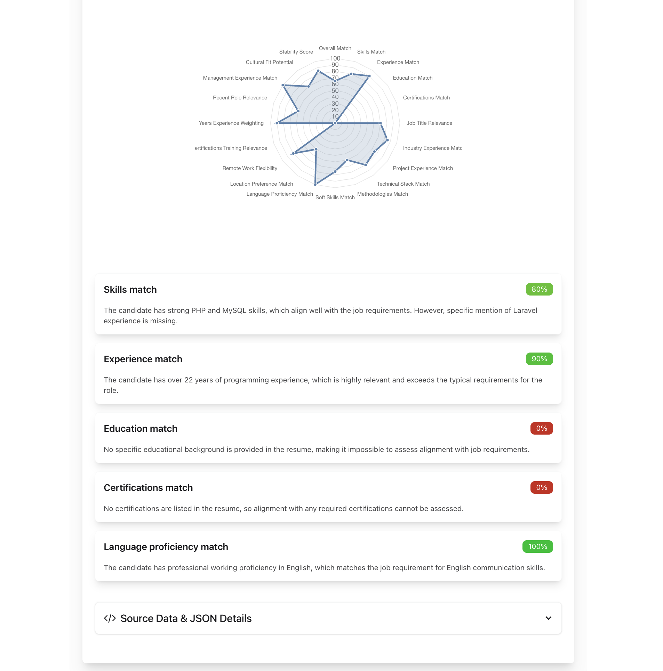Open the Skills match card heading

(130, 289)
